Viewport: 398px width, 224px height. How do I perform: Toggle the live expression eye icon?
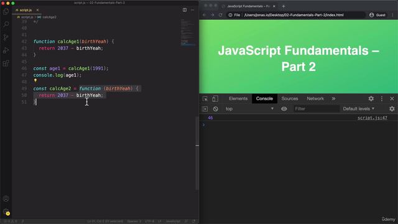pyautogui.click(x=284, y=109)
